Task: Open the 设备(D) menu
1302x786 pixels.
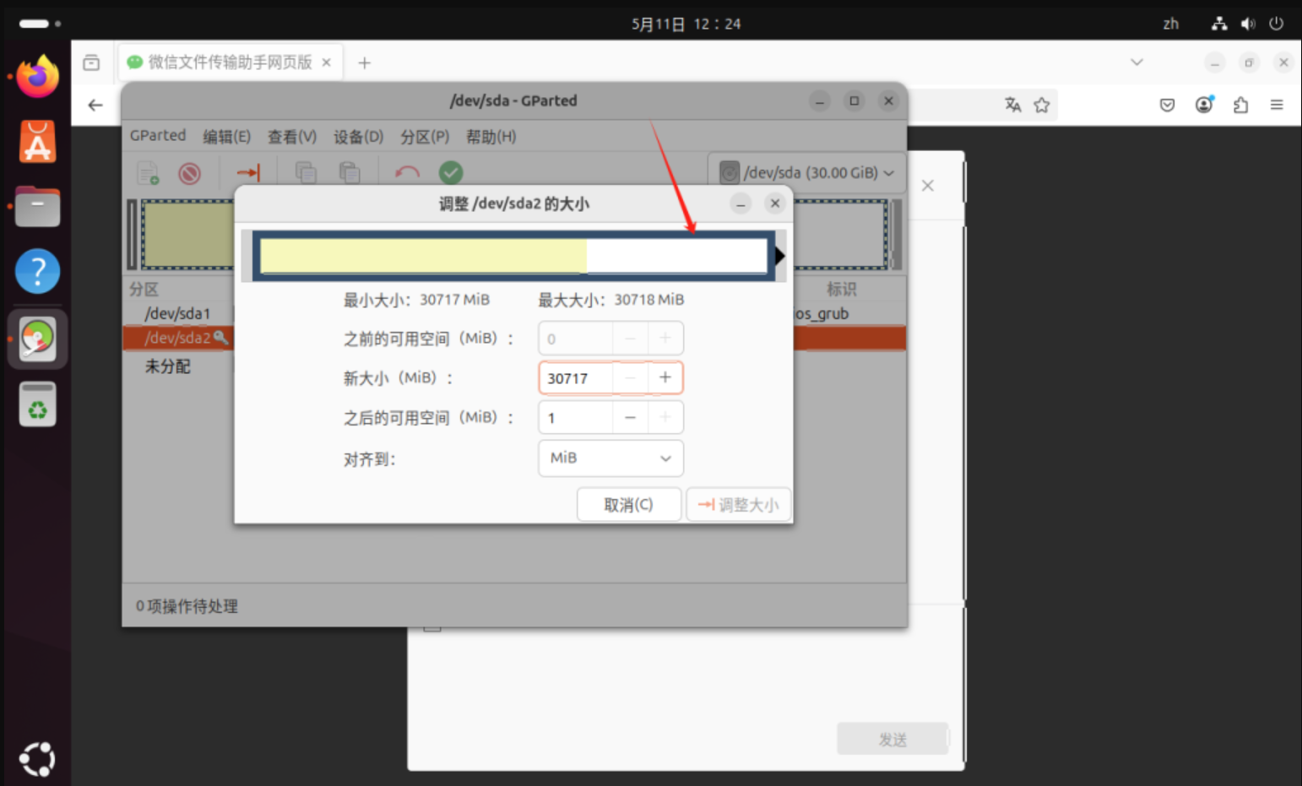Action: [x=358, y=136]
